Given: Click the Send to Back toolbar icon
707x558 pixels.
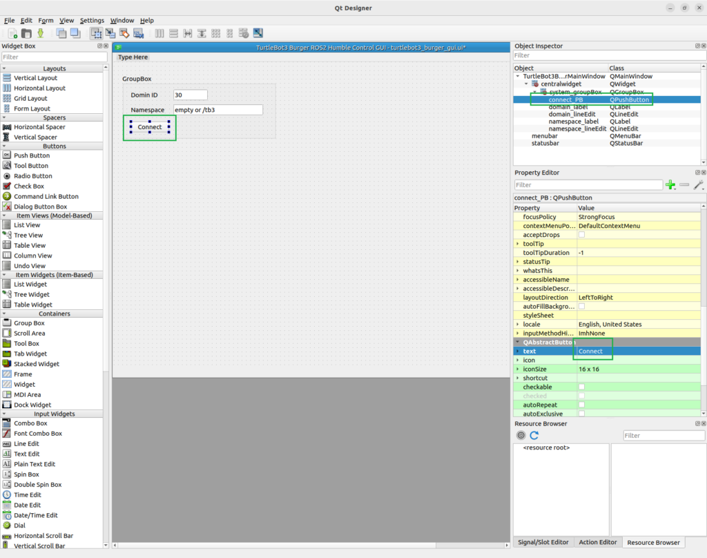Looking at the screenshot, I should point(61,33).
